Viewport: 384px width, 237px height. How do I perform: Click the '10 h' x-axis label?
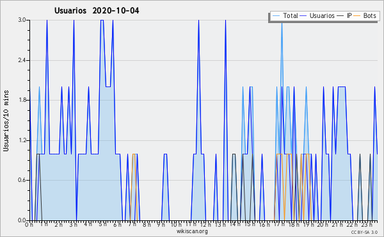pyautogui.click(x=176, y=225)
